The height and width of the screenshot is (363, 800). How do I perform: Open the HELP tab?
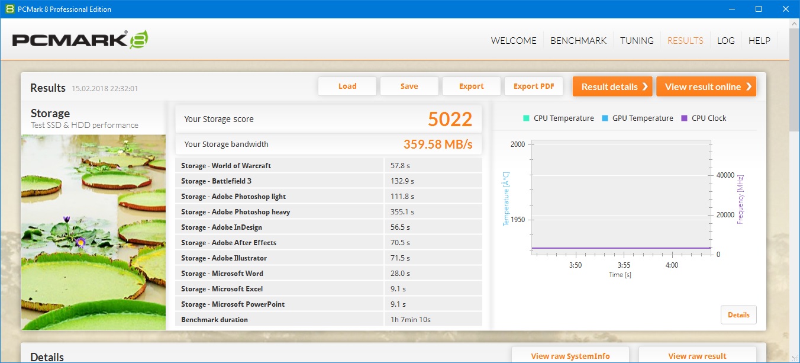point(760,41)
